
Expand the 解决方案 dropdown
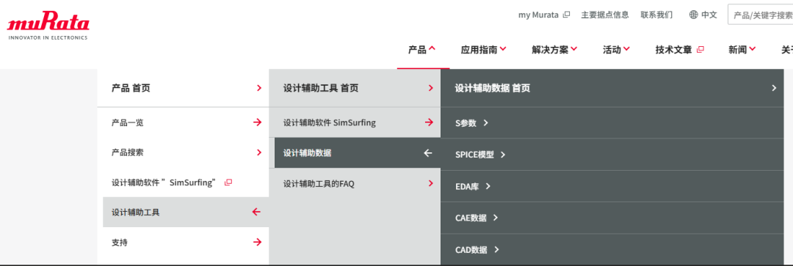[x=554, y=50]
